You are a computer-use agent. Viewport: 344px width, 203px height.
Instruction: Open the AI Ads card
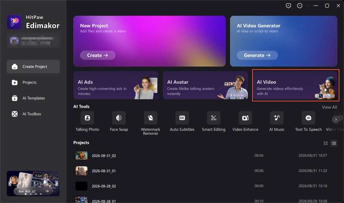116,85
